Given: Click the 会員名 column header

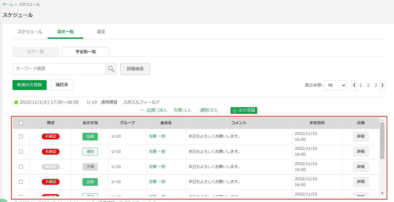Looking at the screenshot, I should (166, 123).
